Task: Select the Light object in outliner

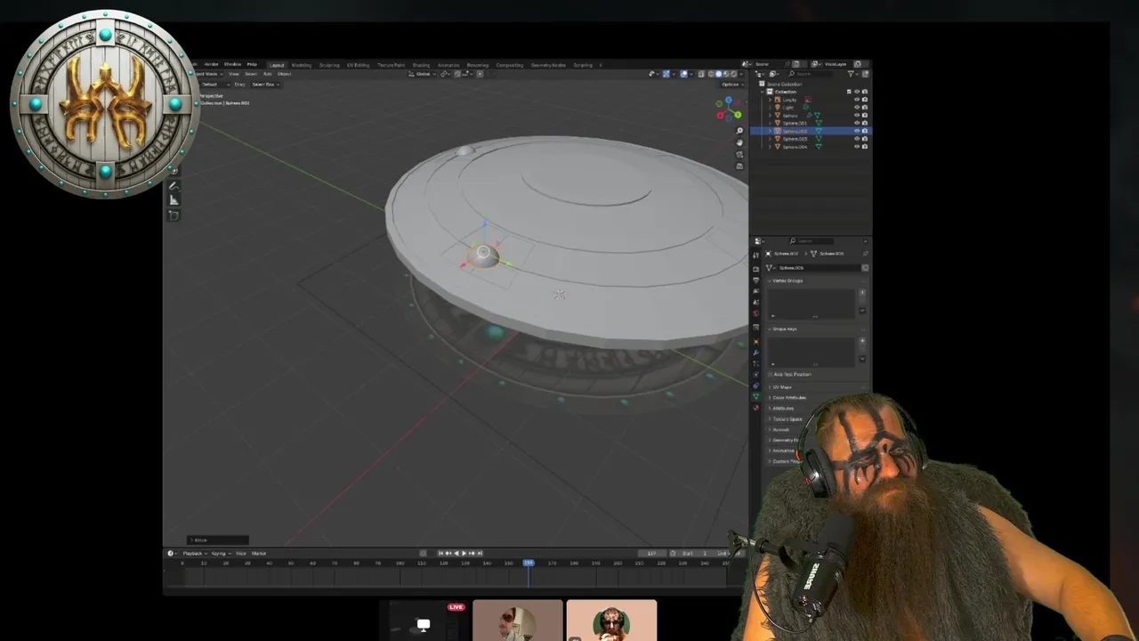Action: coord(788,107)
